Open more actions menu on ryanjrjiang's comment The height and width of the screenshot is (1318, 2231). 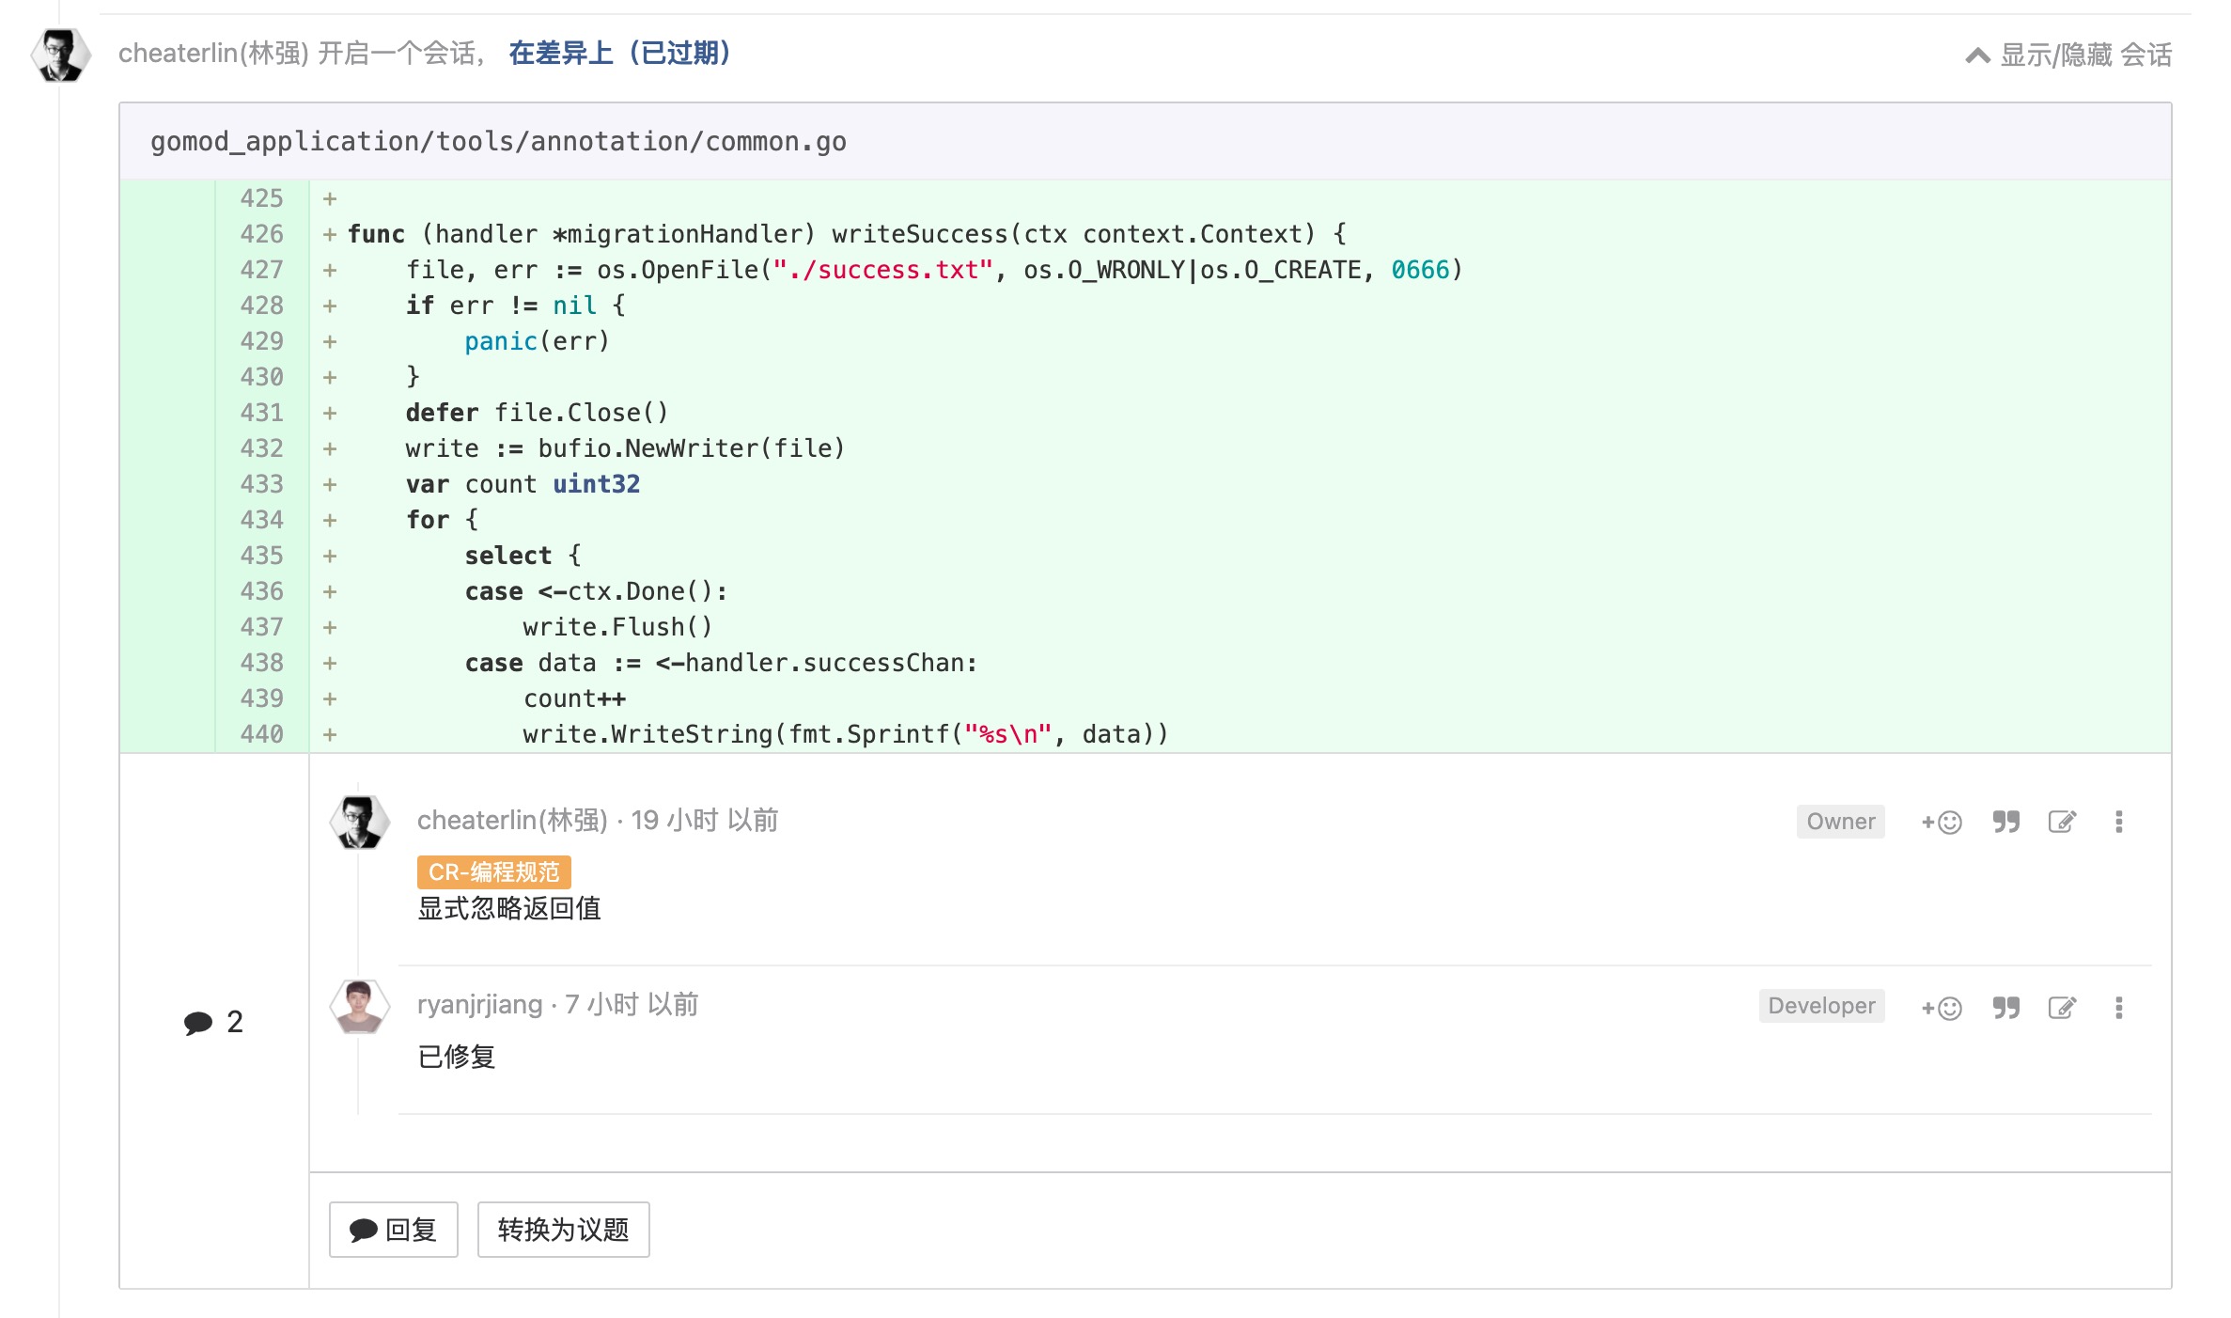click(2118, 1009)
